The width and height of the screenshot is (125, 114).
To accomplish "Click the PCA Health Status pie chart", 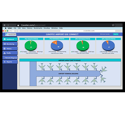I will click(31, 46).
